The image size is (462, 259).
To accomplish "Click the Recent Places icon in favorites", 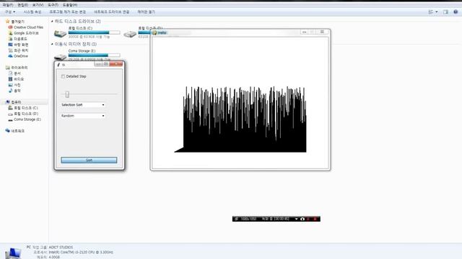I will pyautogui.click(x=10, y=50).
